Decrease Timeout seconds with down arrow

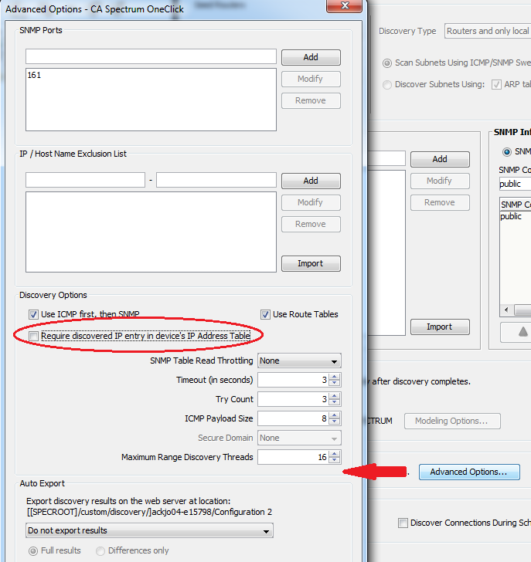(x=335, y=383)
